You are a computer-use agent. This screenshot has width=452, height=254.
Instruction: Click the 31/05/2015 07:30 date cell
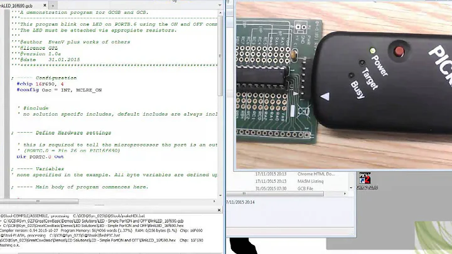click(x=271, y=189)
